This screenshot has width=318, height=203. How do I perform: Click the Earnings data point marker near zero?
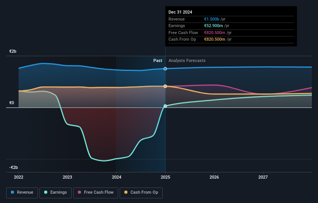coord(165,106)
